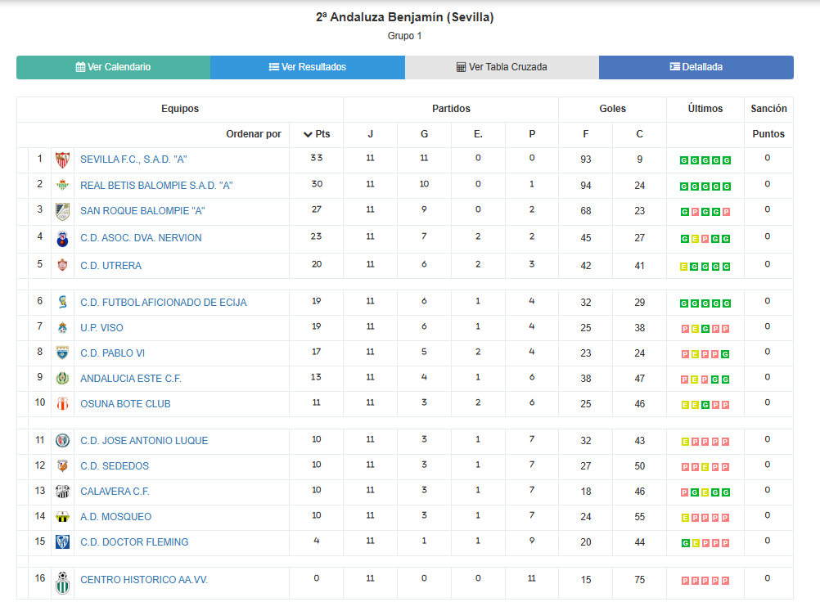Open REAL BETIS BALOMPIE S.A.D. "A" link
The image size is (820, 602).
[x=156, y=186]
